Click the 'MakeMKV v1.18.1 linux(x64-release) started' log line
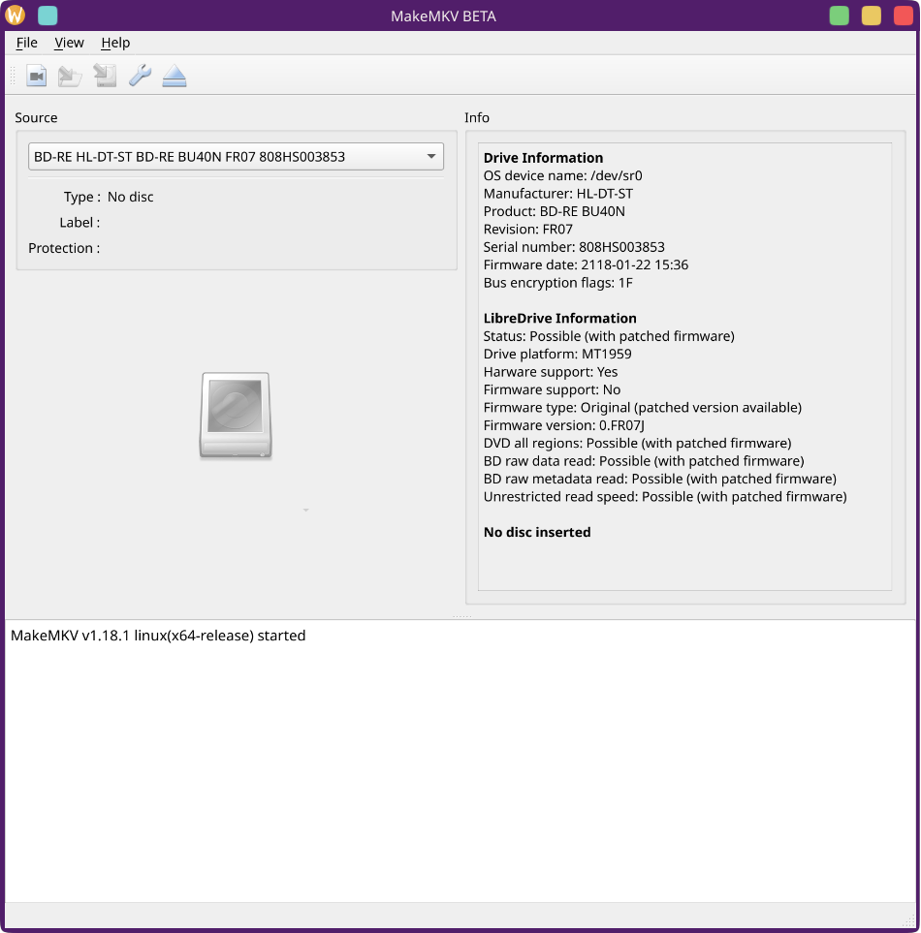921x933 pixels. tap(158, 636)
